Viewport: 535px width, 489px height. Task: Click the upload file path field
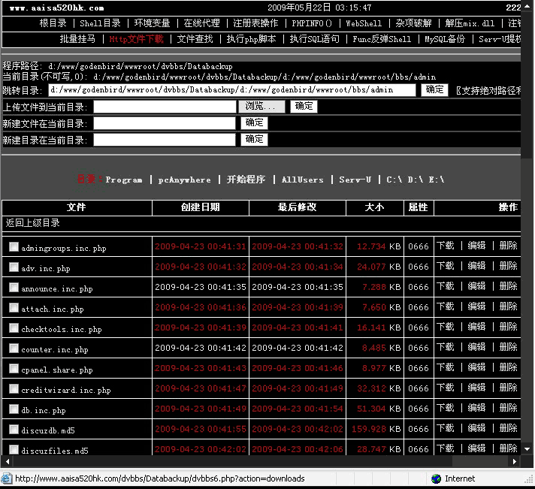pos(165,107)
